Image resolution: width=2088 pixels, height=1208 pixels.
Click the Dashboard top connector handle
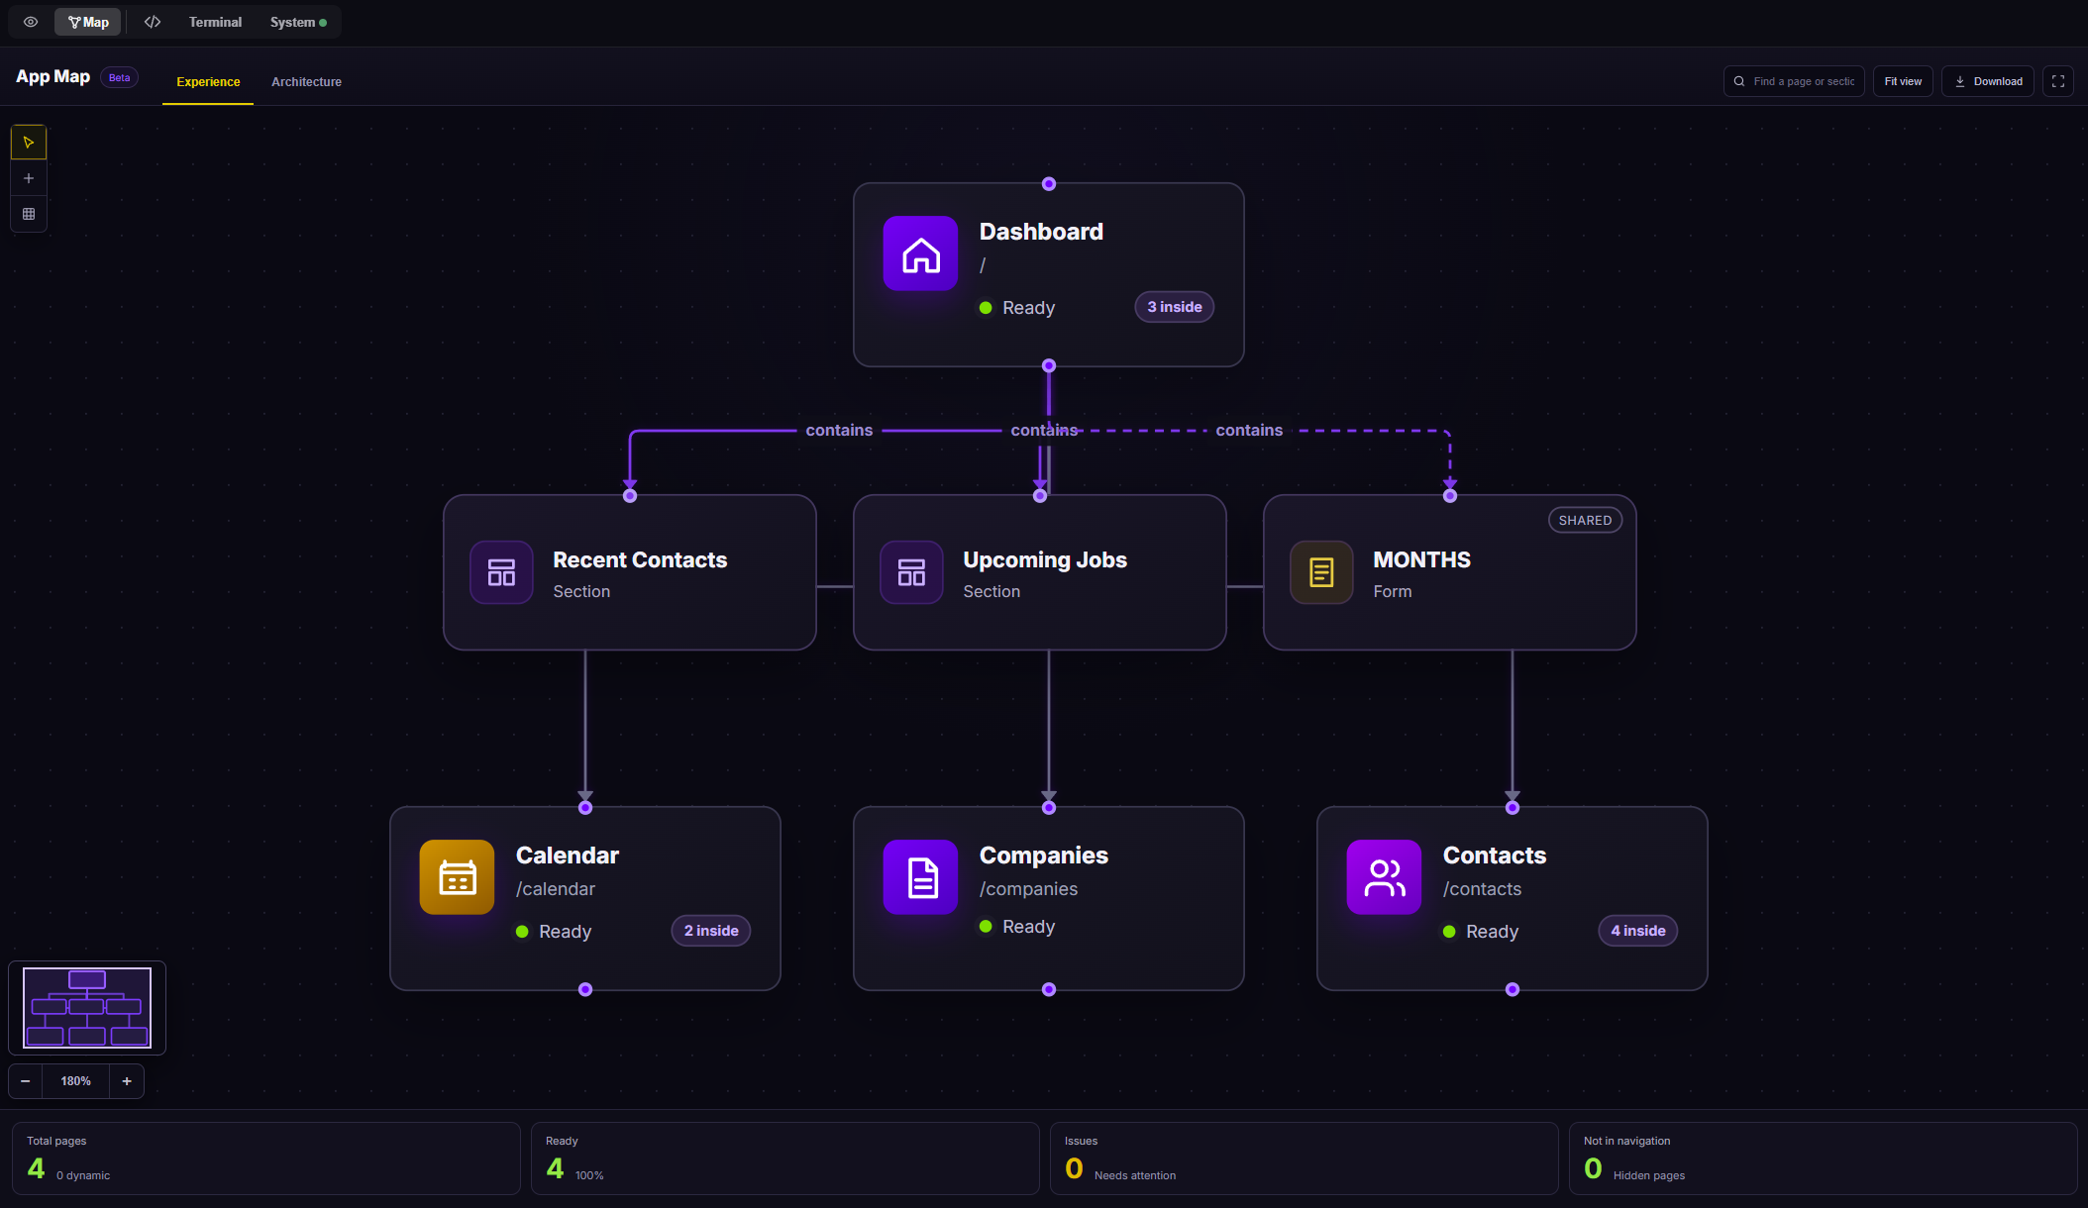pos(1049,184)
